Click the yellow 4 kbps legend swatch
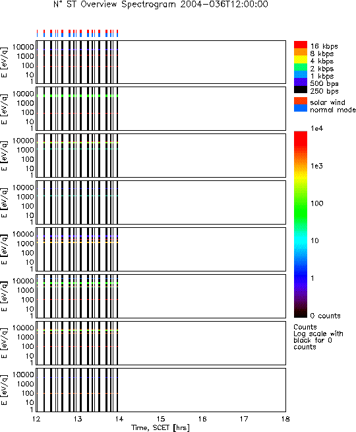The width and height of the screenshot is (356, 432). 301,59
